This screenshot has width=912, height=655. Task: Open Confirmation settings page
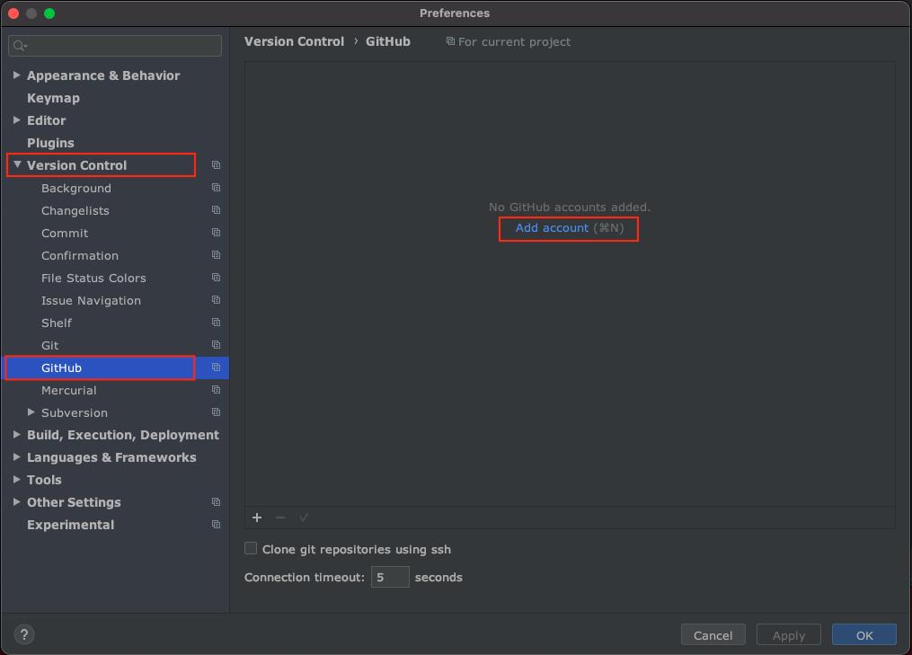point(80,255)
